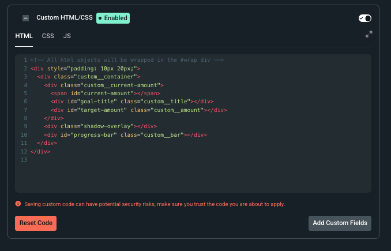Click the shadow-overlay div line

(x=100, y=126)
